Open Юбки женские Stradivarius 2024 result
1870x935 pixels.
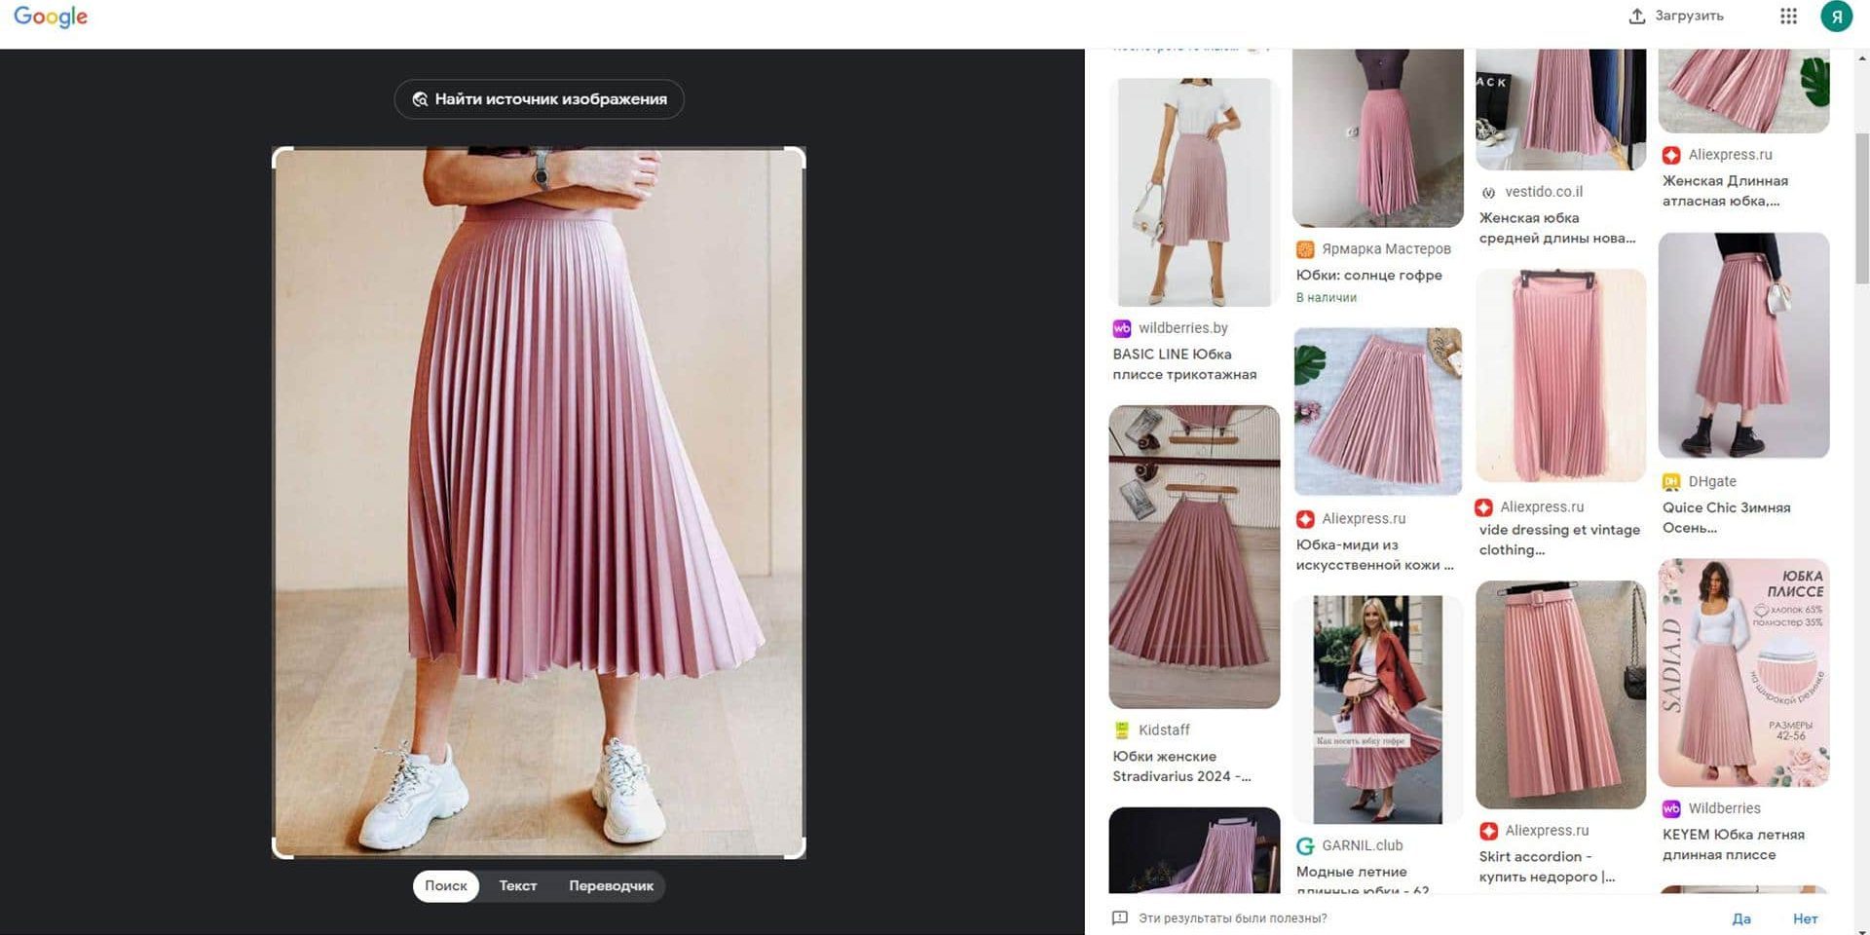pyautogui.click(x=1181, y=767)
